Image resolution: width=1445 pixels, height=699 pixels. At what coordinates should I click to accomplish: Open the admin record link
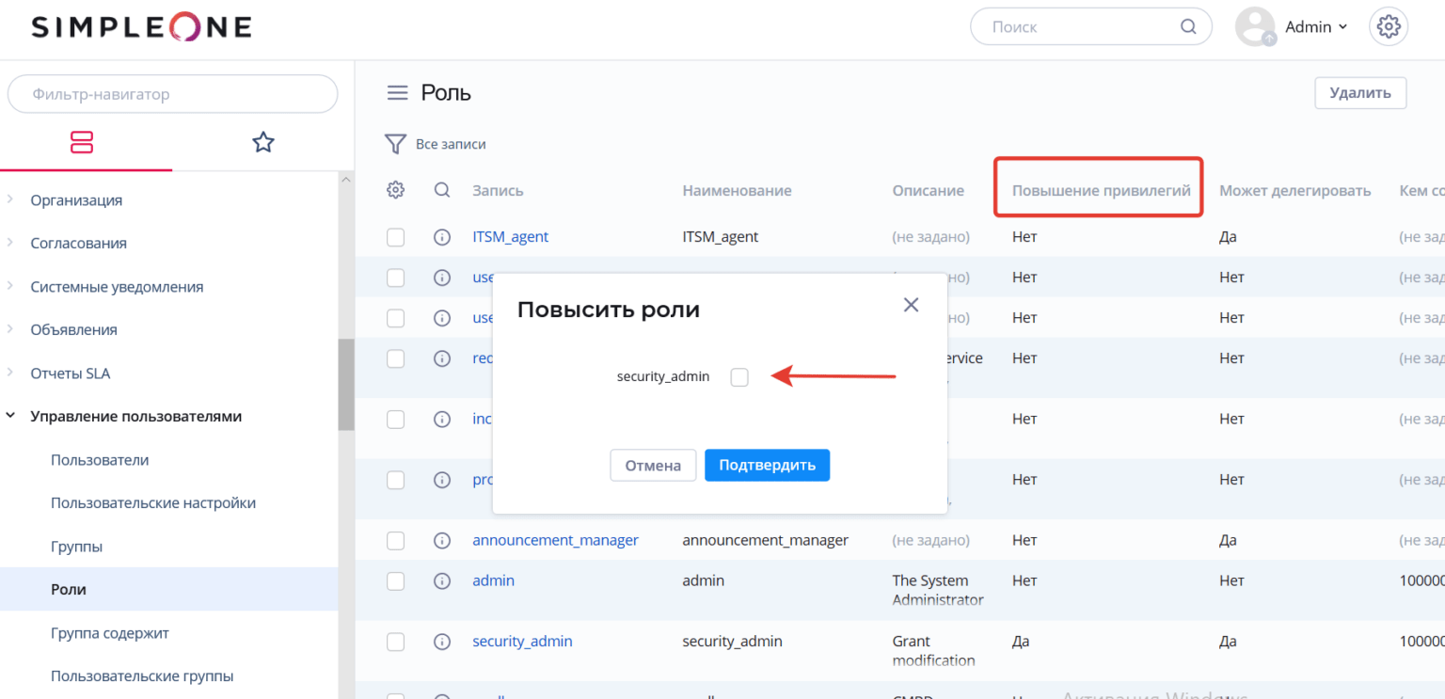coord(493,581)
